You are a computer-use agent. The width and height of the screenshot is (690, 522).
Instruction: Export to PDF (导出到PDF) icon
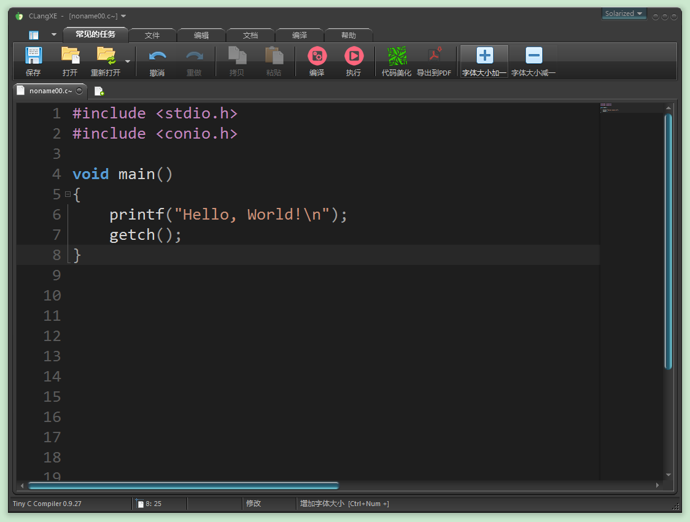click(x=434, y=56)
